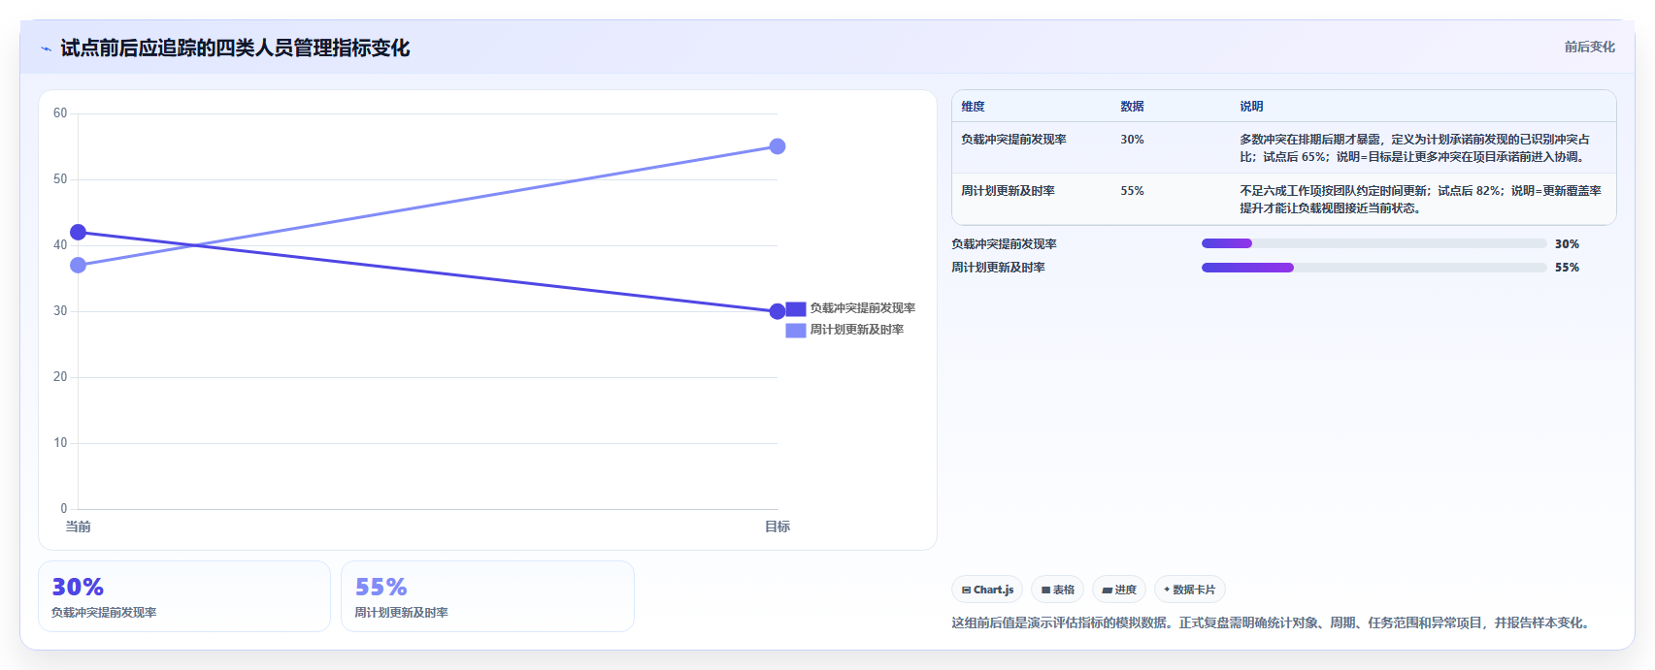Screen dimensions: 1655x670
Task: Click the 维度 table column header
Action: (x=973, y=107)
